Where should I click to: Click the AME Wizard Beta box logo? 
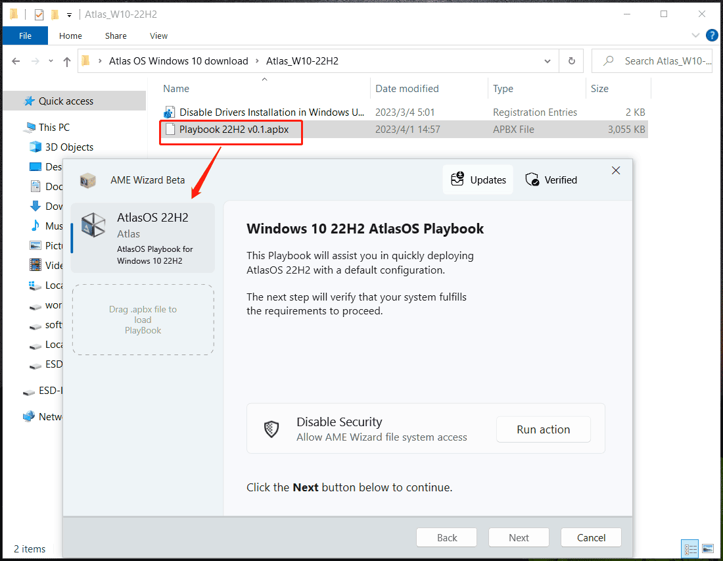click(87, 180)
